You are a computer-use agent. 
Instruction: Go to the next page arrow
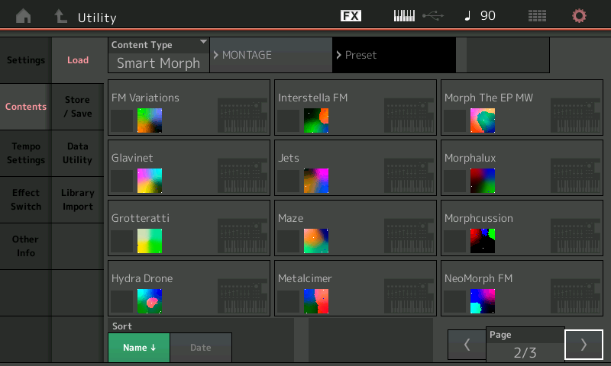[584, 345]
